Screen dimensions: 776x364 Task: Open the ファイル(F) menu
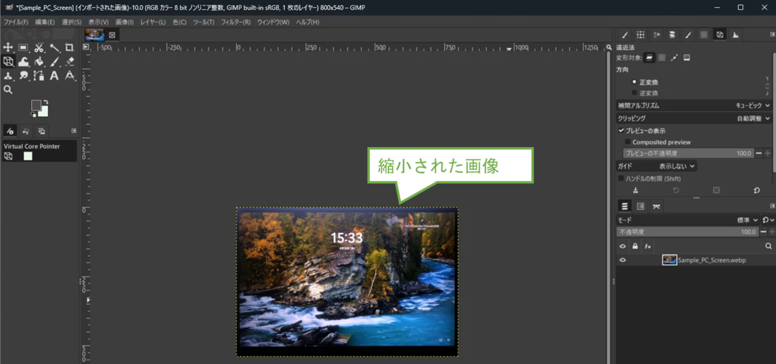pos(16,22)
